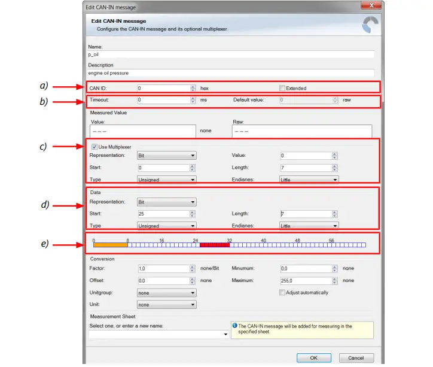433x367 pixels.
Task: Expand the Unit dropdown
Action: point(166,305)
